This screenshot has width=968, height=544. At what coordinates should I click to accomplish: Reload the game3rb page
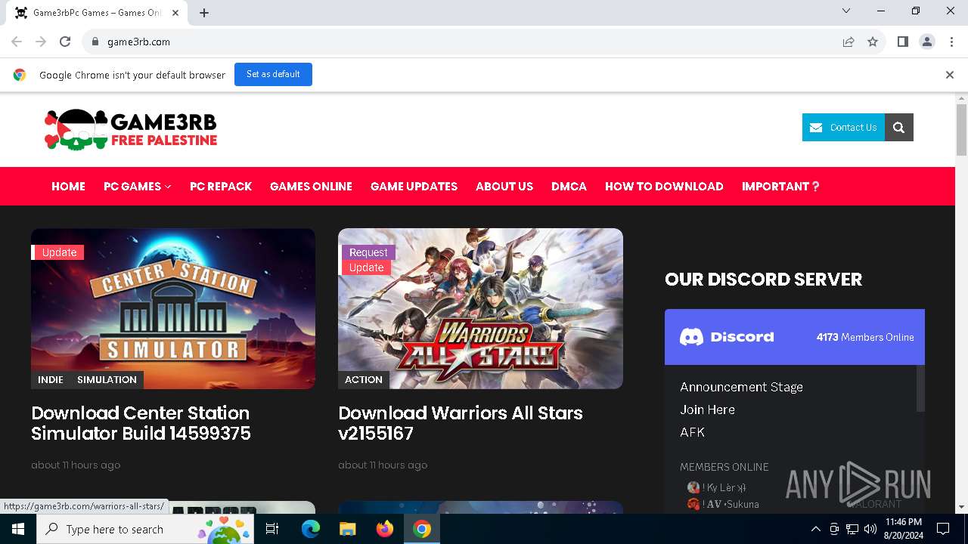pos(65,42)
